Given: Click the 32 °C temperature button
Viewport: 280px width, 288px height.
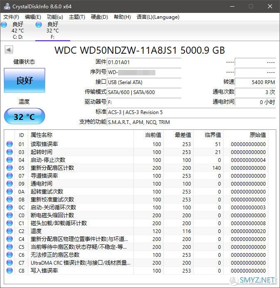Looking at the screenshot, I should click(25, 116).
